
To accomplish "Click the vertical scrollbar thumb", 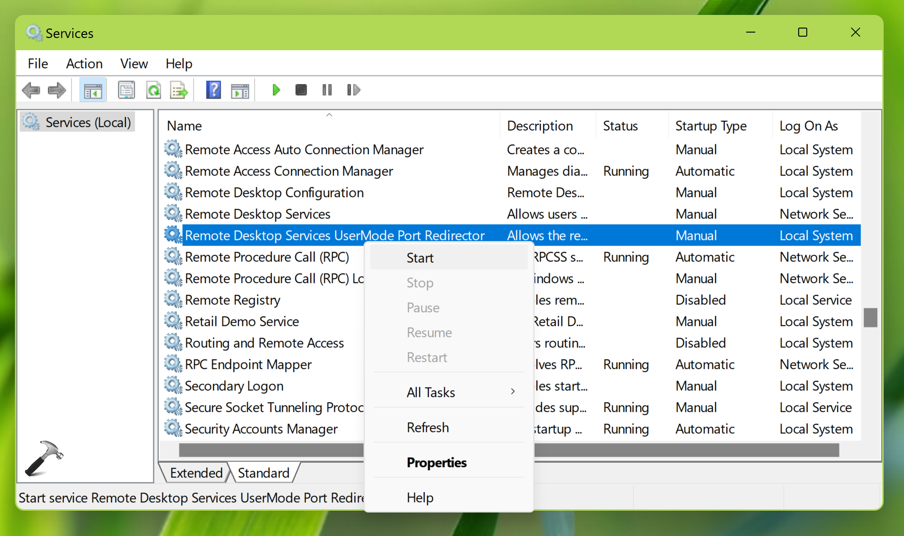I will click(870, 317).
